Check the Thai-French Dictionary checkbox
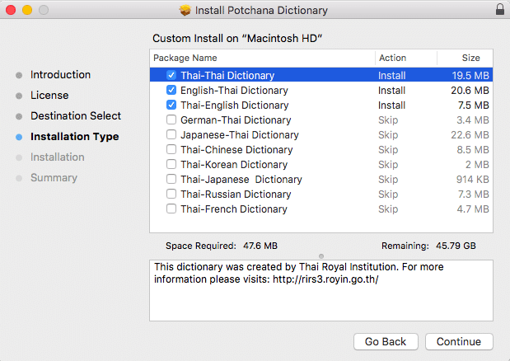Image resolution: width=510 pixels, height=361 pixels. click(x=171, y=209)
